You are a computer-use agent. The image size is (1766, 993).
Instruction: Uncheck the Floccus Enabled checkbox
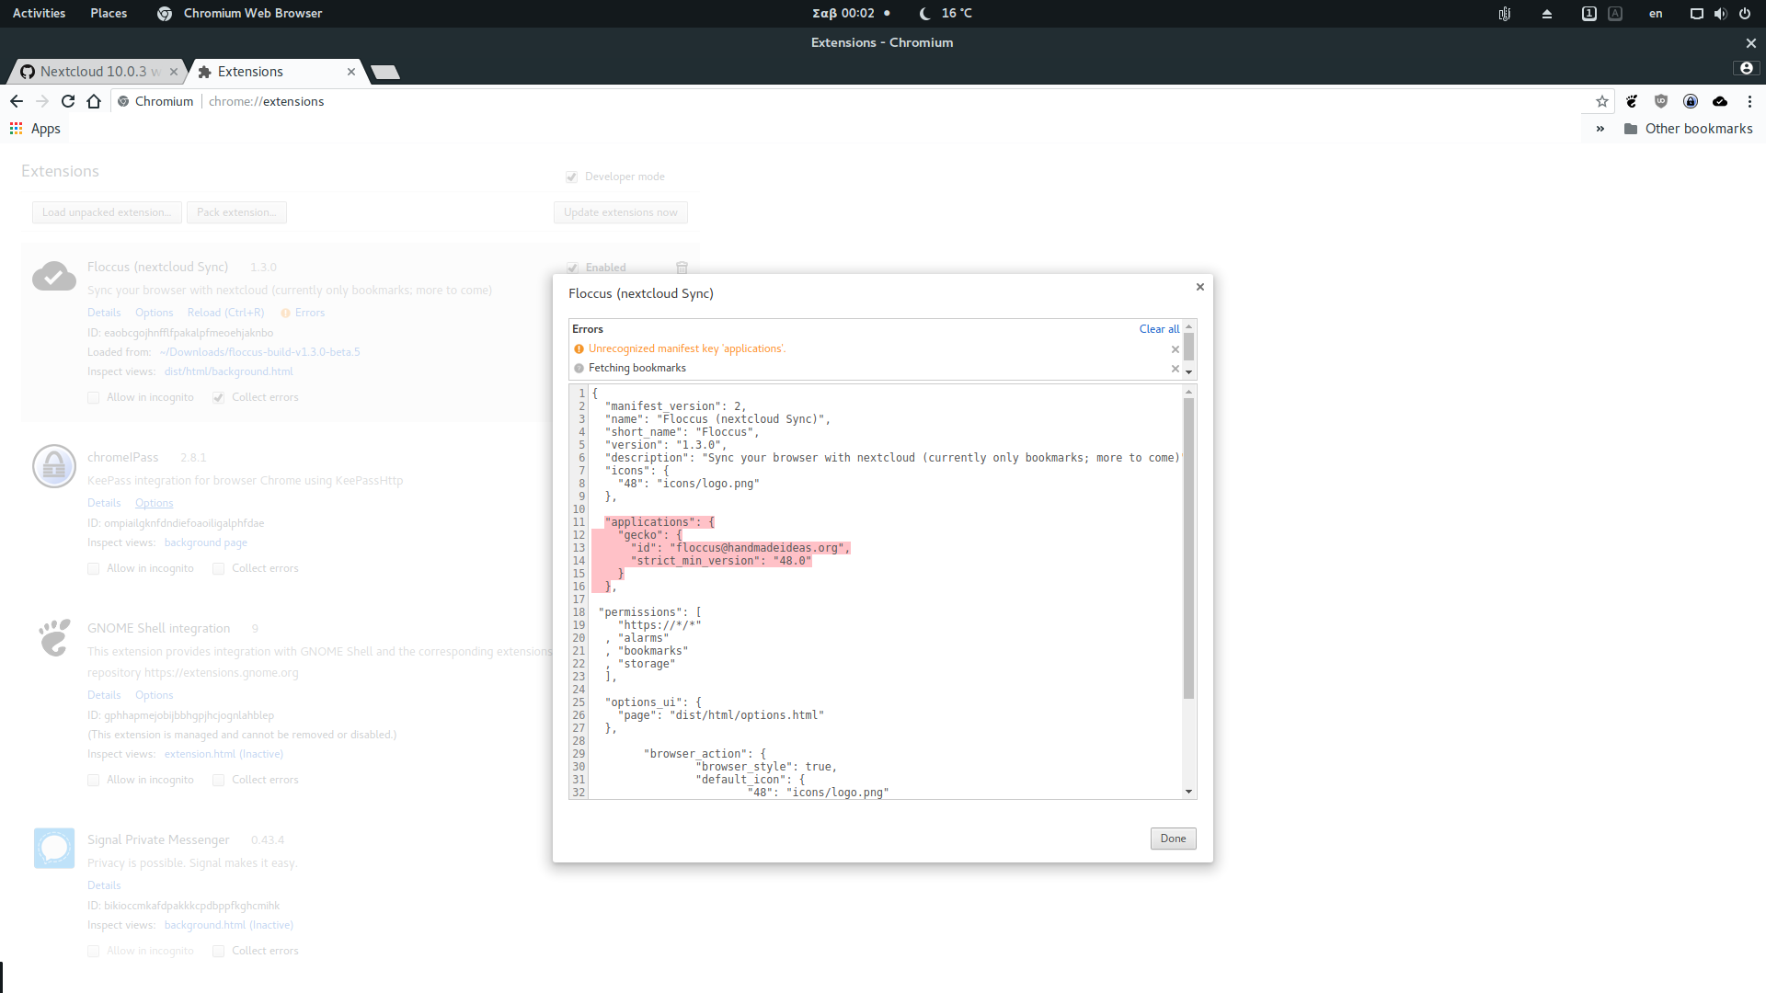tap(572, 268)
